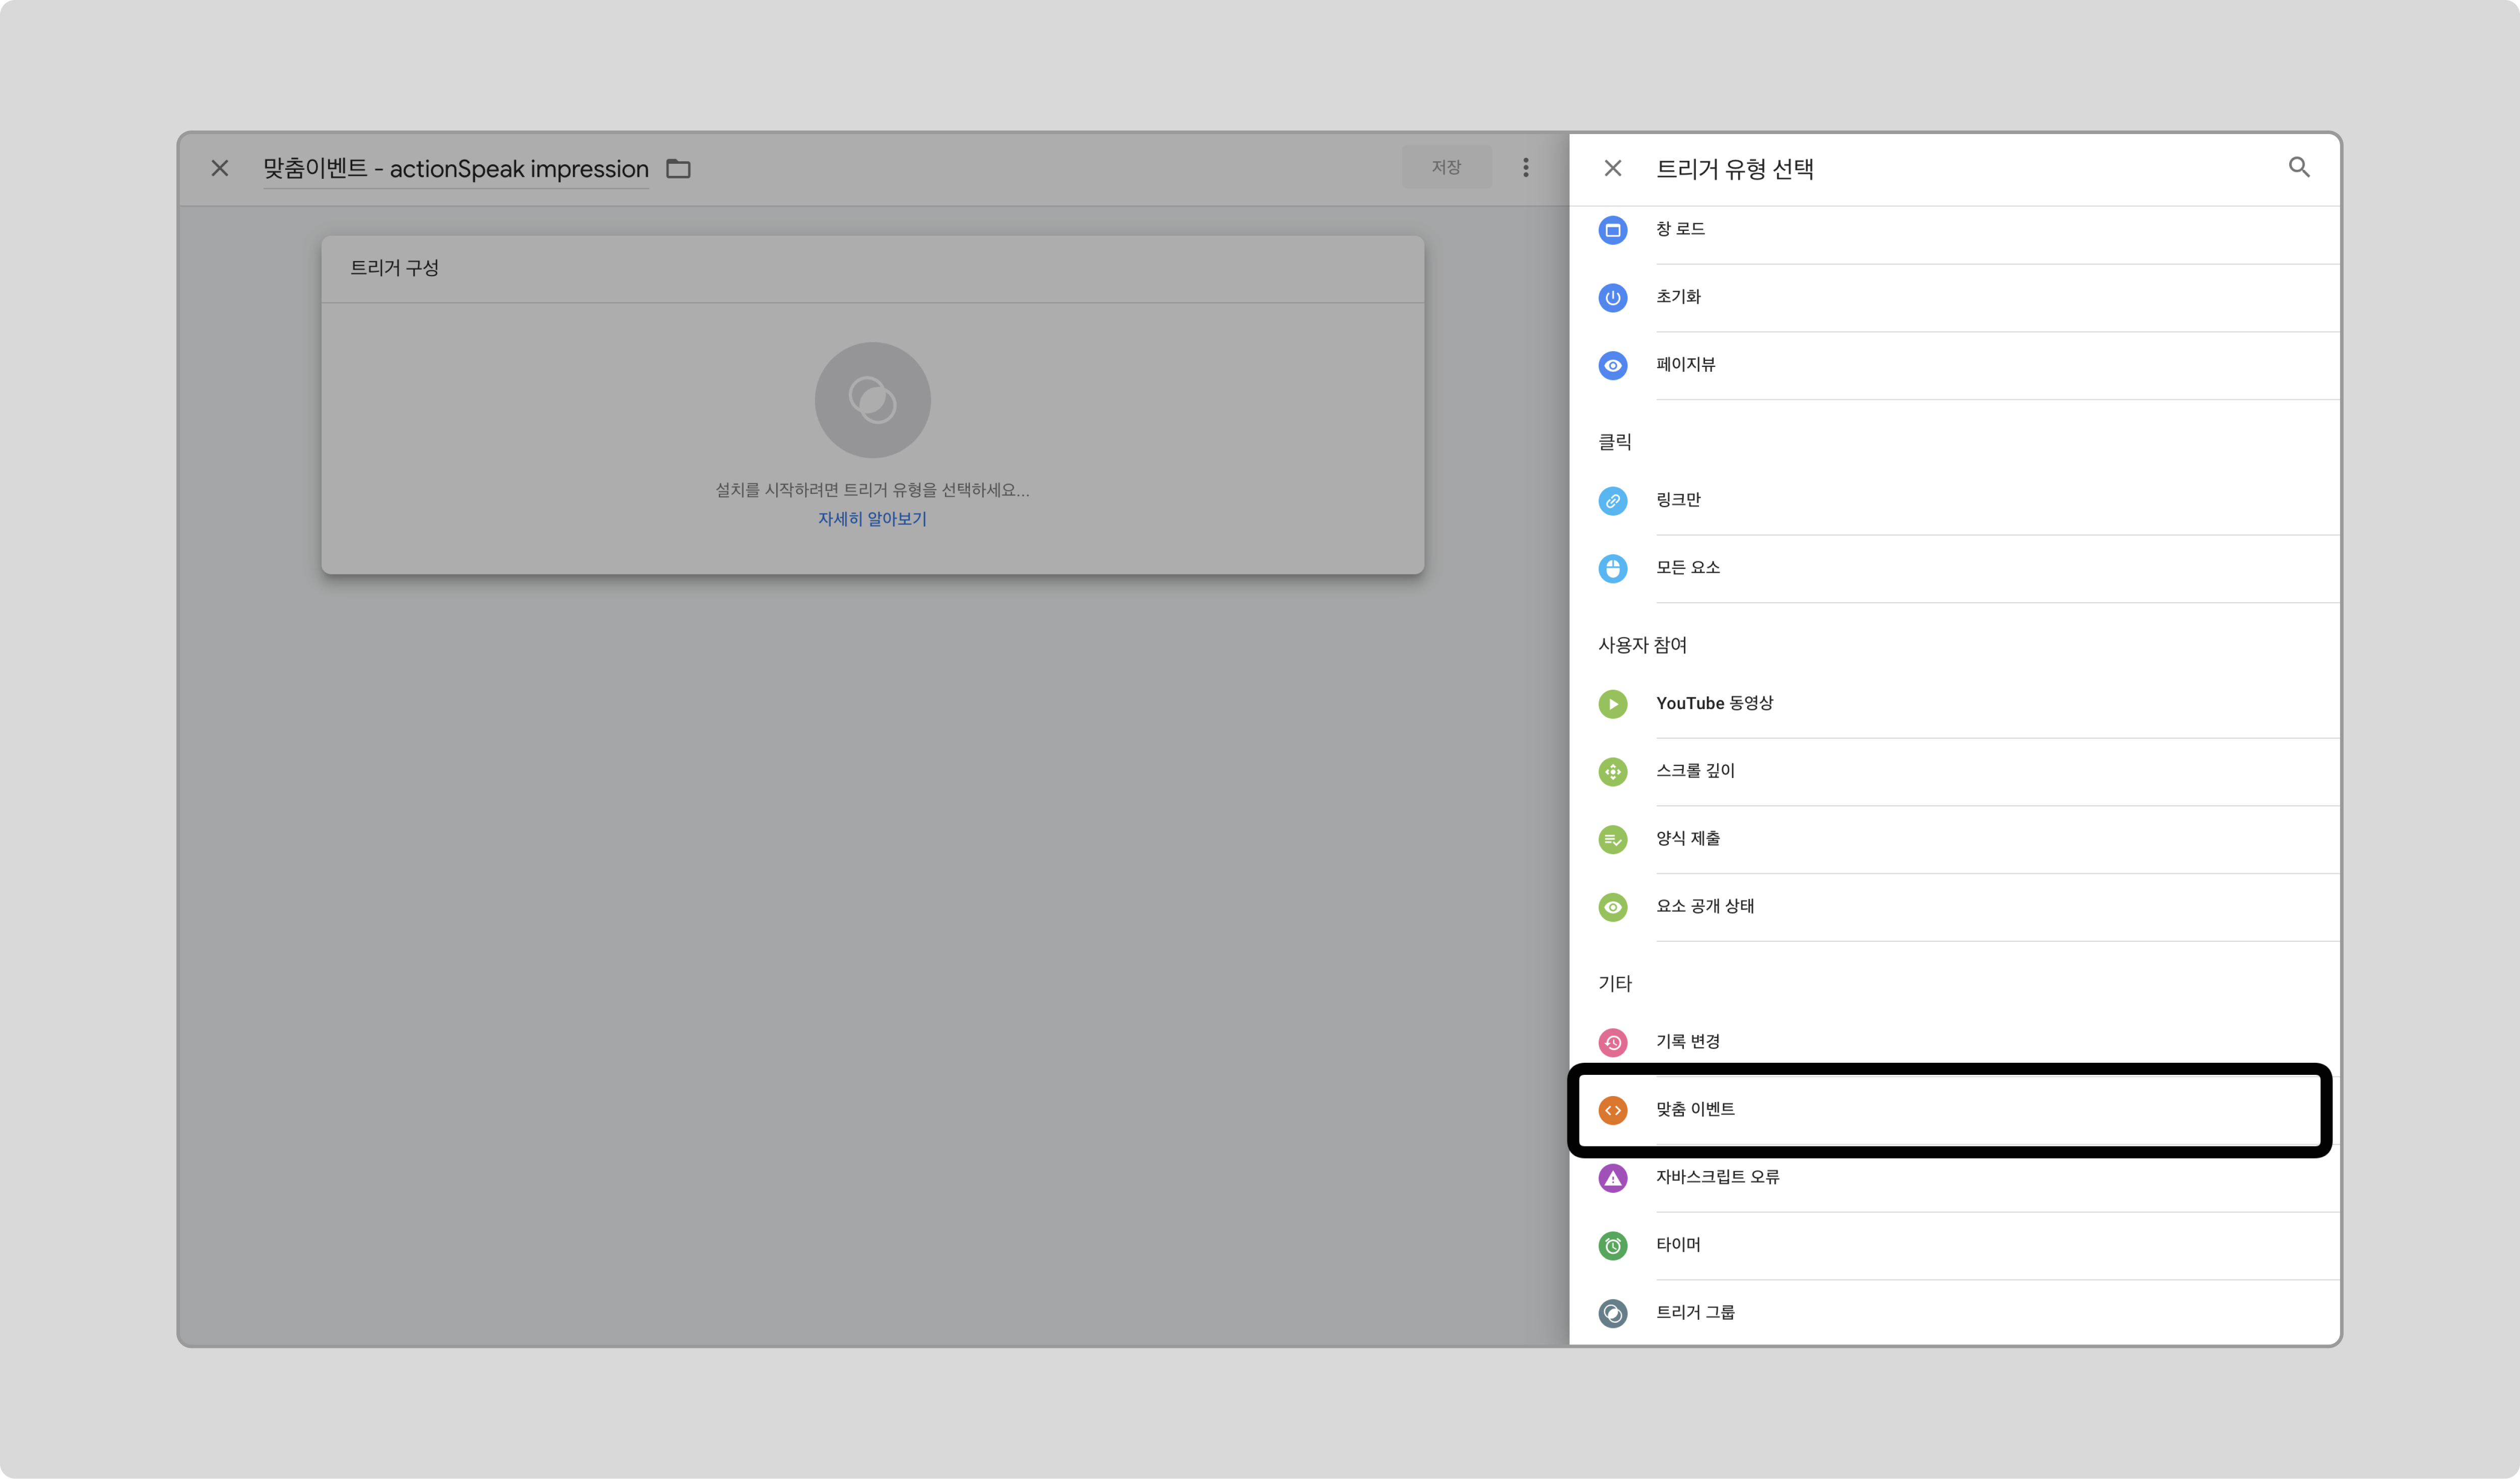The height and width of the screenshot is (1479, 2520).
Task: Open the 자세히 알아보기 link
Action: pos(872,519)
